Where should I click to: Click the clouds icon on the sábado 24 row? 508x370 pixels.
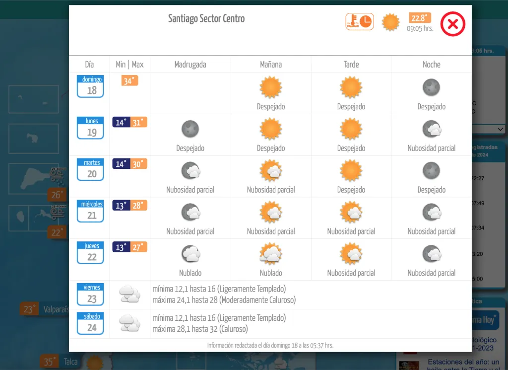[x=129, y=323]
